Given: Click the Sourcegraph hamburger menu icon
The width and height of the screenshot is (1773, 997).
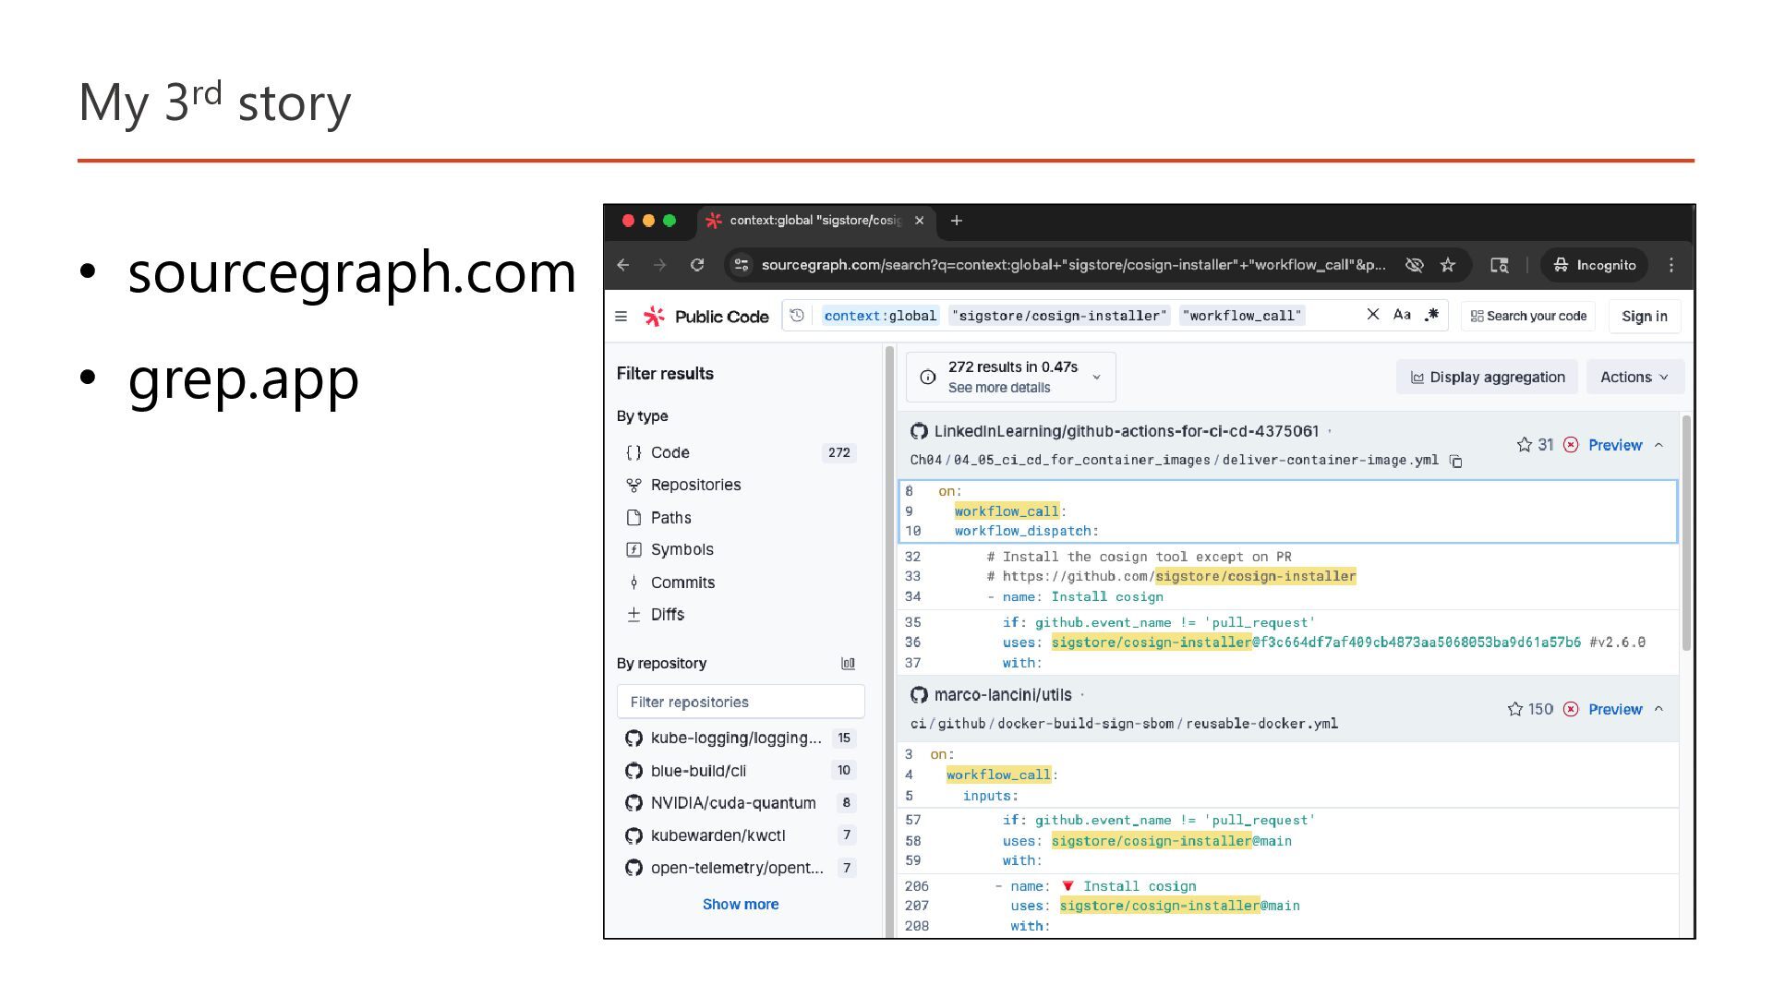Looking at the screenshot, I should click(x=621, y=317).
